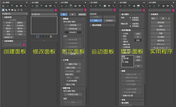Click the 长方体 box button
Image resolution: width=176 pixels, height=107 pixels.
tap(9, 23)
